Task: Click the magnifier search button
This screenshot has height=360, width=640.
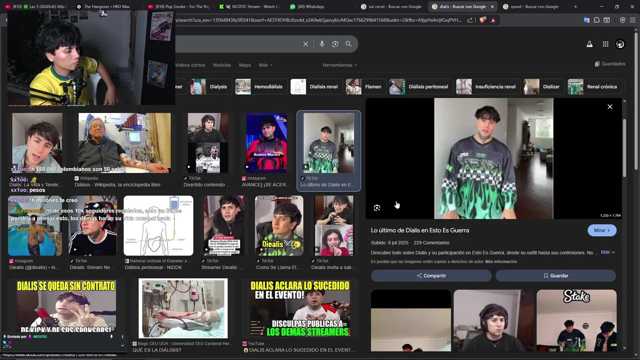Action: [348, 44]
